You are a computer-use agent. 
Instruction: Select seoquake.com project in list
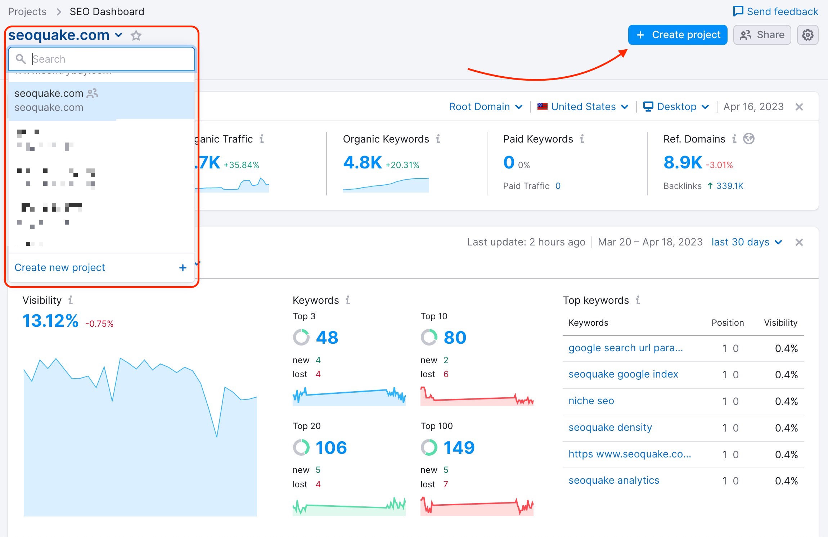tap(102, 100)
